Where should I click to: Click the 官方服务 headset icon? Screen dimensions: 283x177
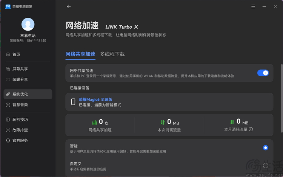pyautogui.click(x=8, y=140)
